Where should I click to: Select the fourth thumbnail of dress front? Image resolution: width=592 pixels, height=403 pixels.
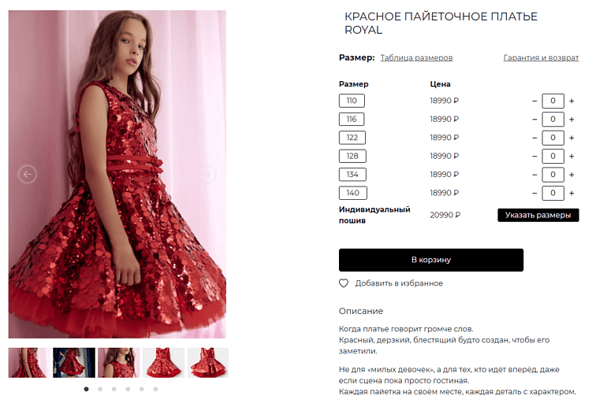(164, 363)
